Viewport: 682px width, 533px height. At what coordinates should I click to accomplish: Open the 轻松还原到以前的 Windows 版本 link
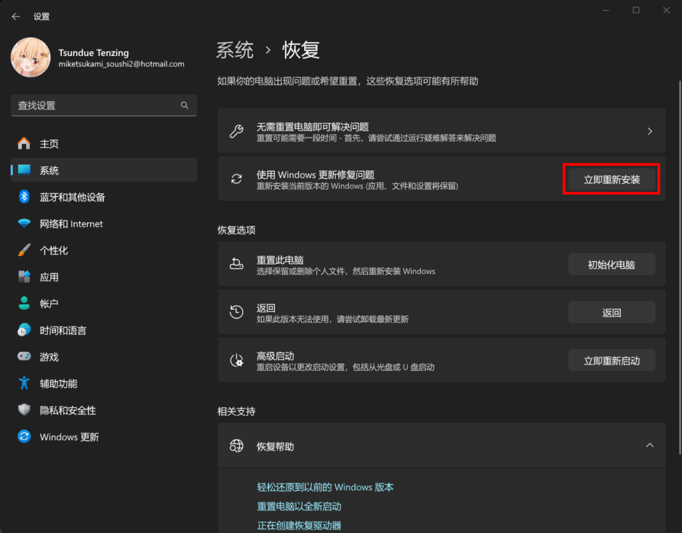pos(325,487)
